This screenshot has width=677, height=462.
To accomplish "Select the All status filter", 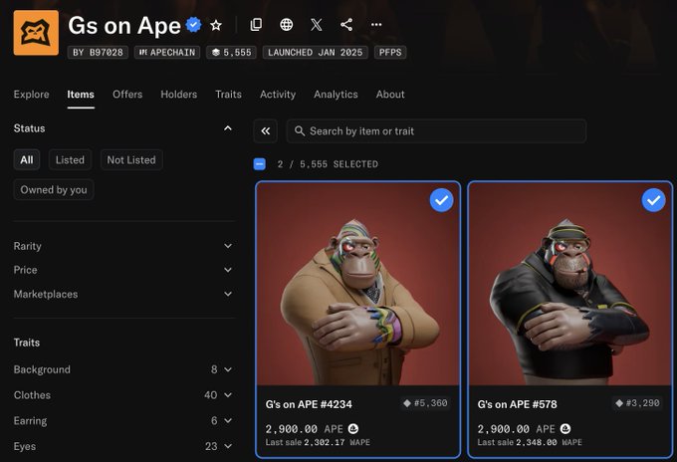I will [27, 159].
